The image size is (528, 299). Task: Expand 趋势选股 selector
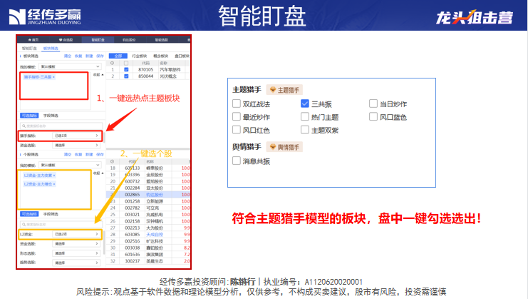76,263
